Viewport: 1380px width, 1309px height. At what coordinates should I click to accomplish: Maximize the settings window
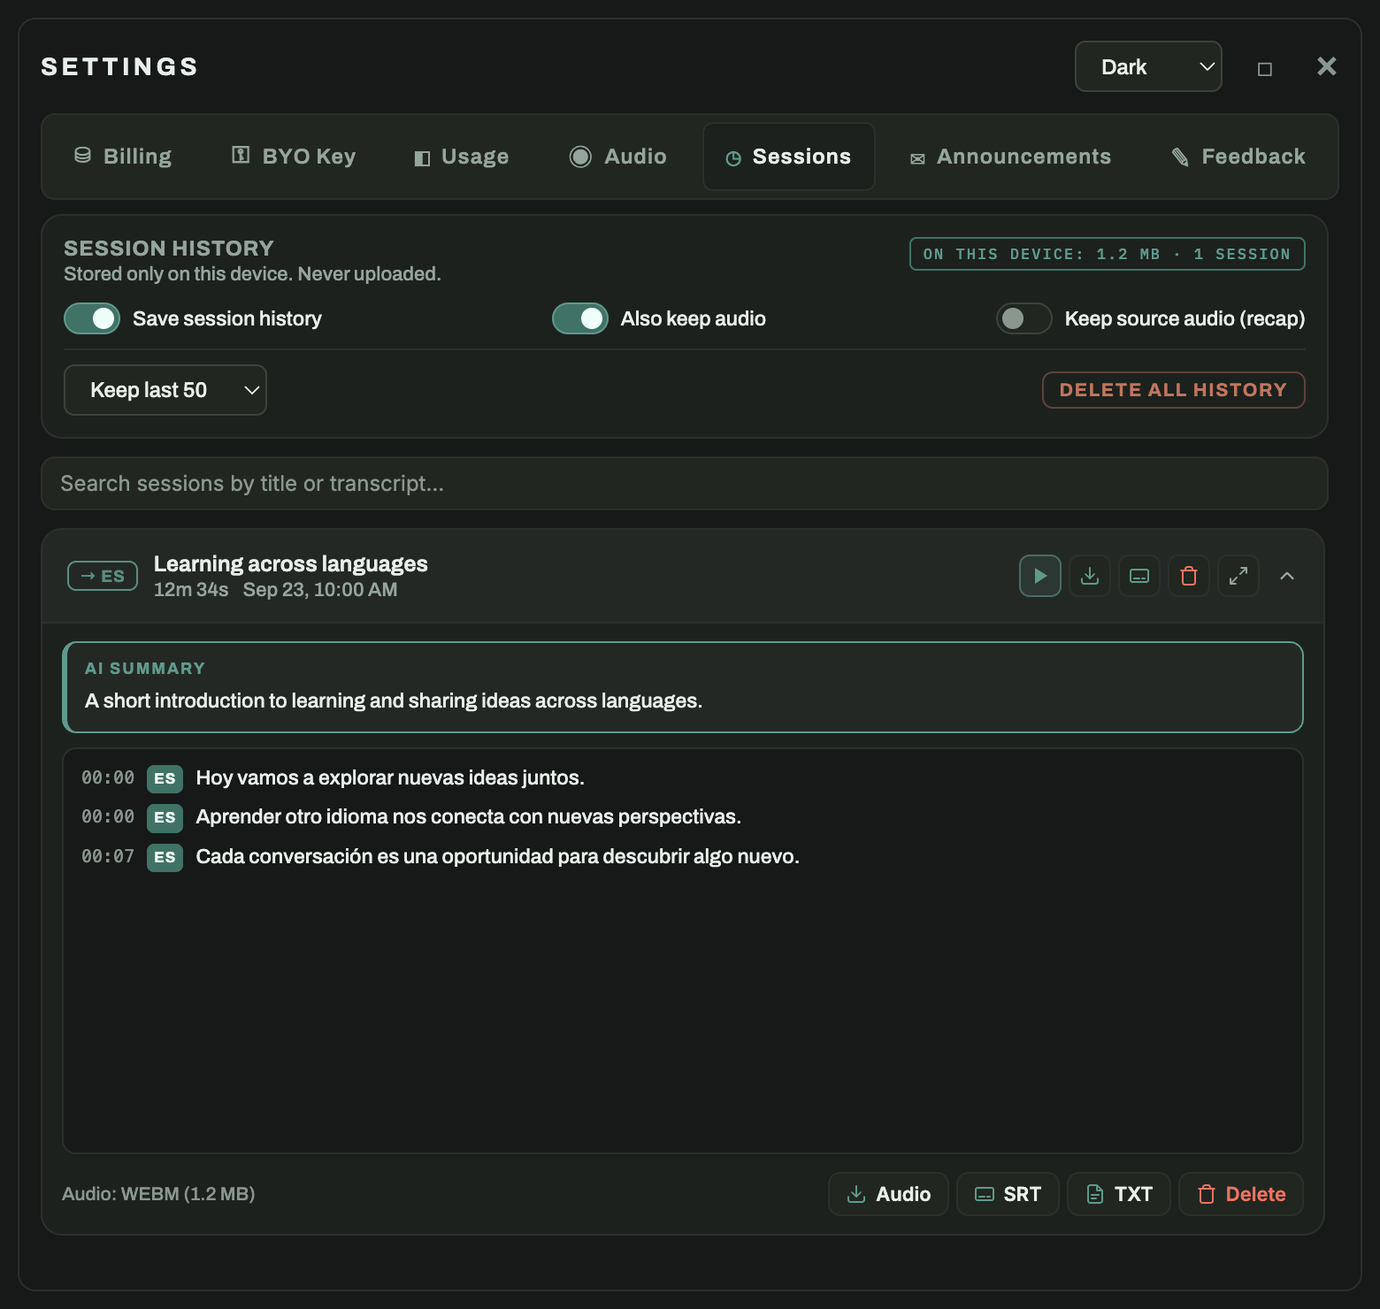pyautogui.click(x=1265, y=68)
